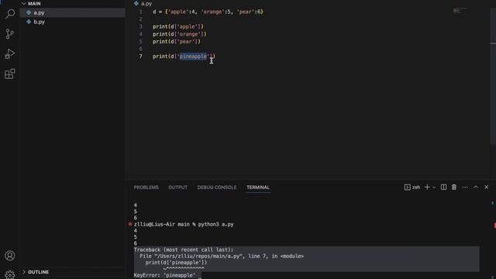Click line number 1 in the gutter

click(140, 12)
